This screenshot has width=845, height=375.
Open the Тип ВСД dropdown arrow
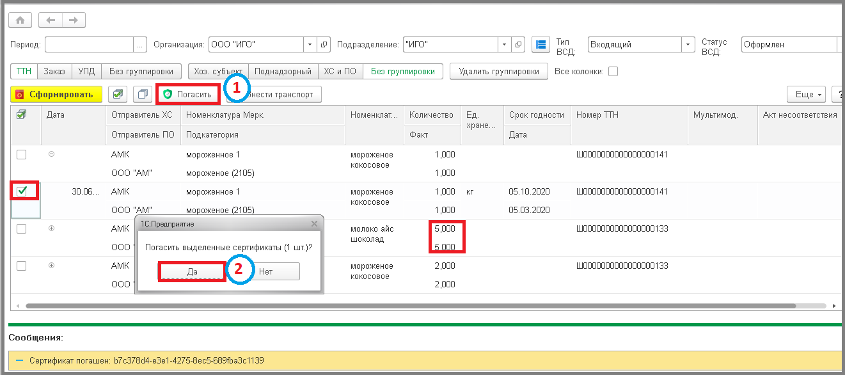[688, 44]
